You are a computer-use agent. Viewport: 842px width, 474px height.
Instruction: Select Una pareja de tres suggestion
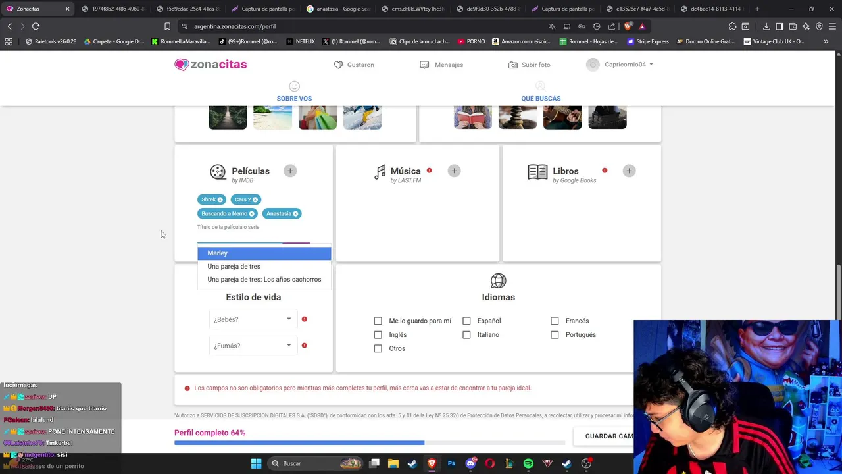(264, 266)
